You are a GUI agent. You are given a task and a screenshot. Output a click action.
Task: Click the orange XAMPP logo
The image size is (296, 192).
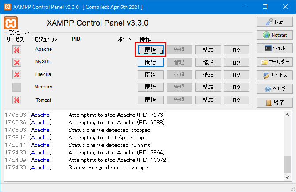click(11, 23)
